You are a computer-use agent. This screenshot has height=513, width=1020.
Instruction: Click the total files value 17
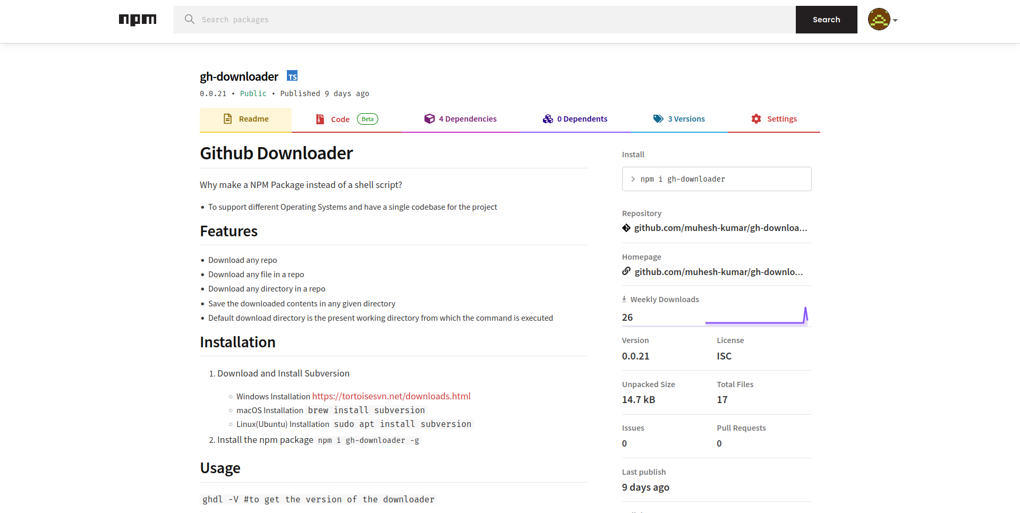[x=722, y=400]
